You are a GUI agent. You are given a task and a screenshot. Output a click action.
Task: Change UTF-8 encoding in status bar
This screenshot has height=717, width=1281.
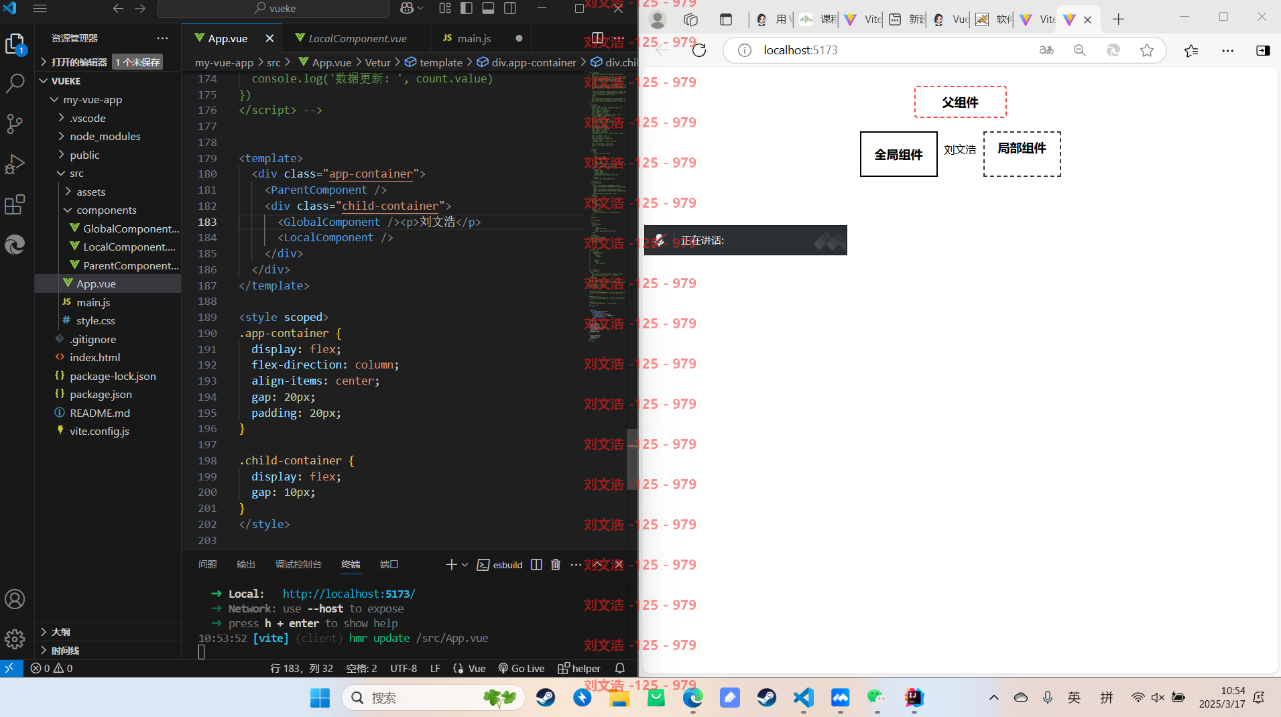(404, 668)
